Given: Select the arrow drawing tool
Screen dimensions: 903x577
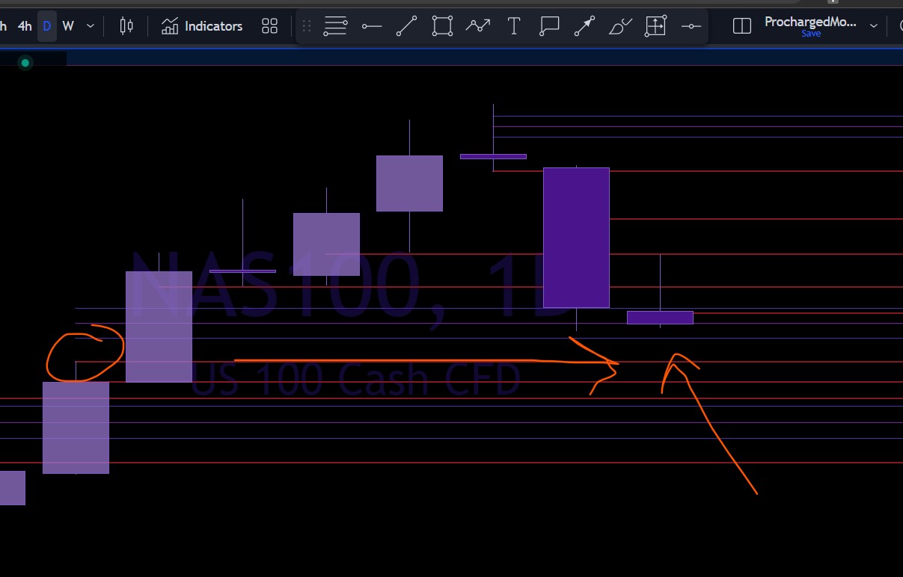Looking at the screenshot, I should pos(584,27).
